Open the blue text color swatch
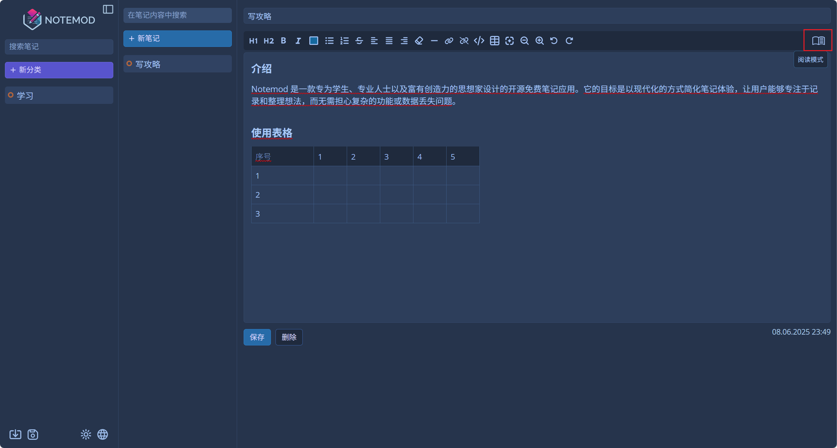Viewport: 837px width, 448px height. (314, 41)
